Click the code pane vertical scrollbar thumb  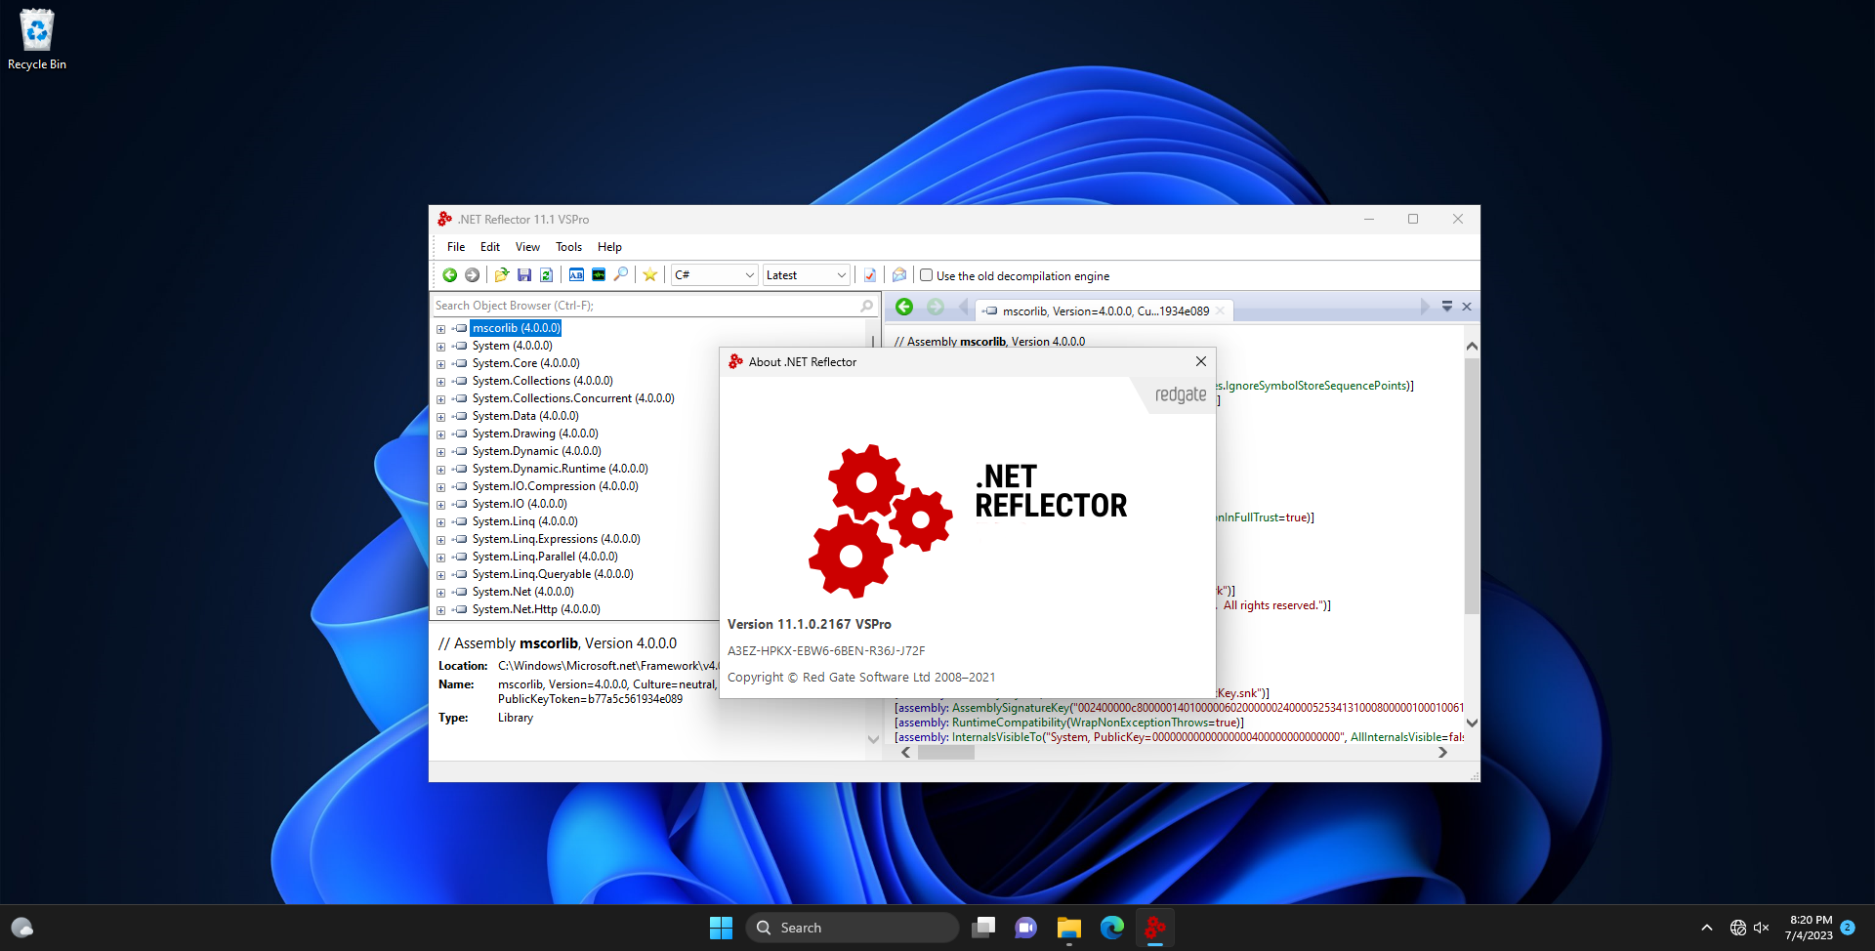point(1472,486)
